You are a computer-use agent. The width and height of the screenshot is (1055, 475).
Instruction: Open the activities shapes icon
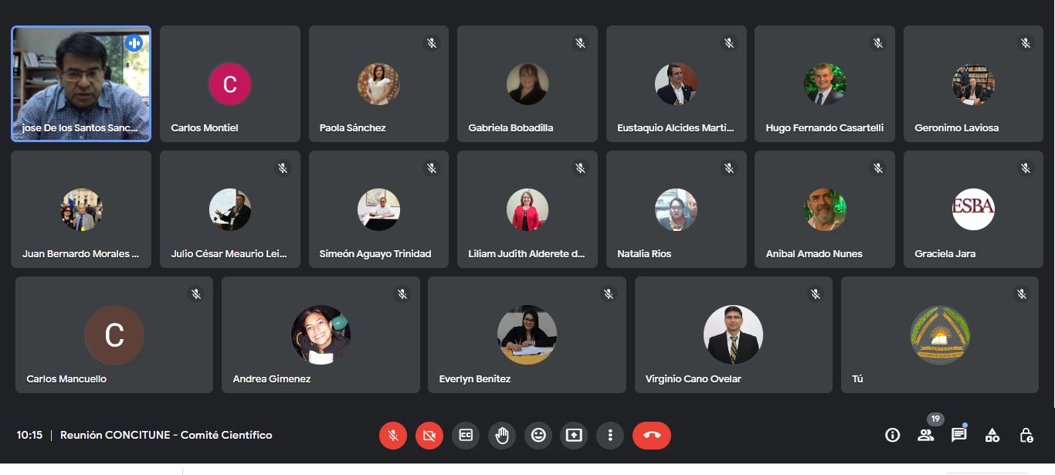[992, 435]
